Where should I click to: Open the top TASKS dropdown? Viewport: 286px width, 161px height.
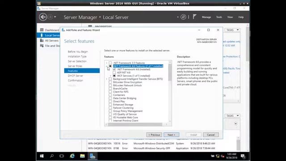pos(232,30)
